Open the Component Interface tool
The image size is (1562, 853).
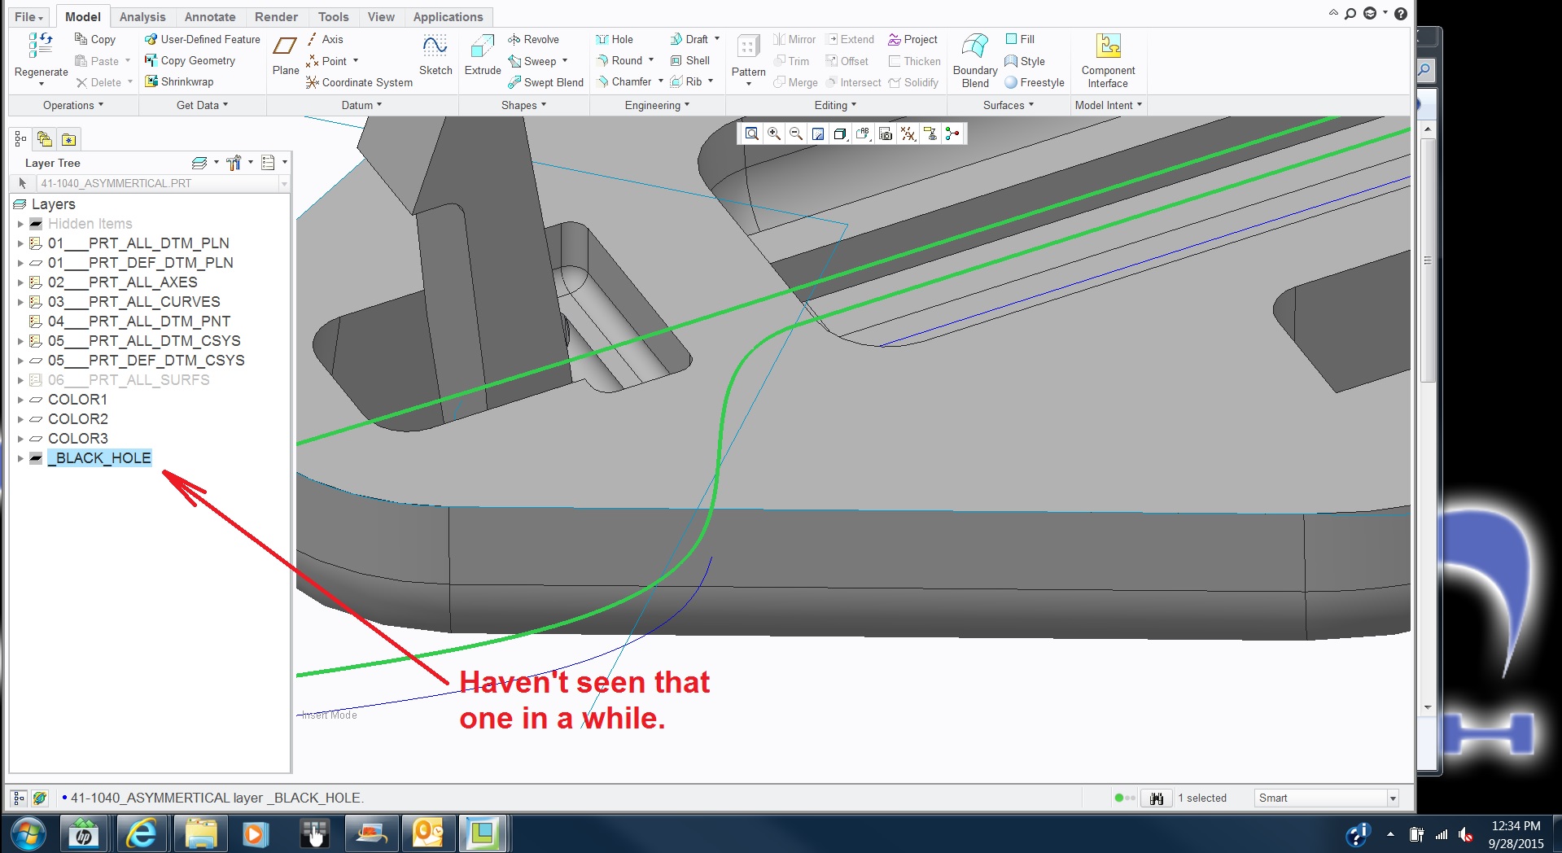(x=1108, y=60)
